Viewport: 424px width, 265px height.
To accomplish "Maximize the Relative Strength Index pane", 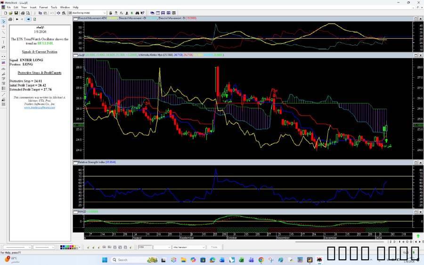I will pos(416,162).
